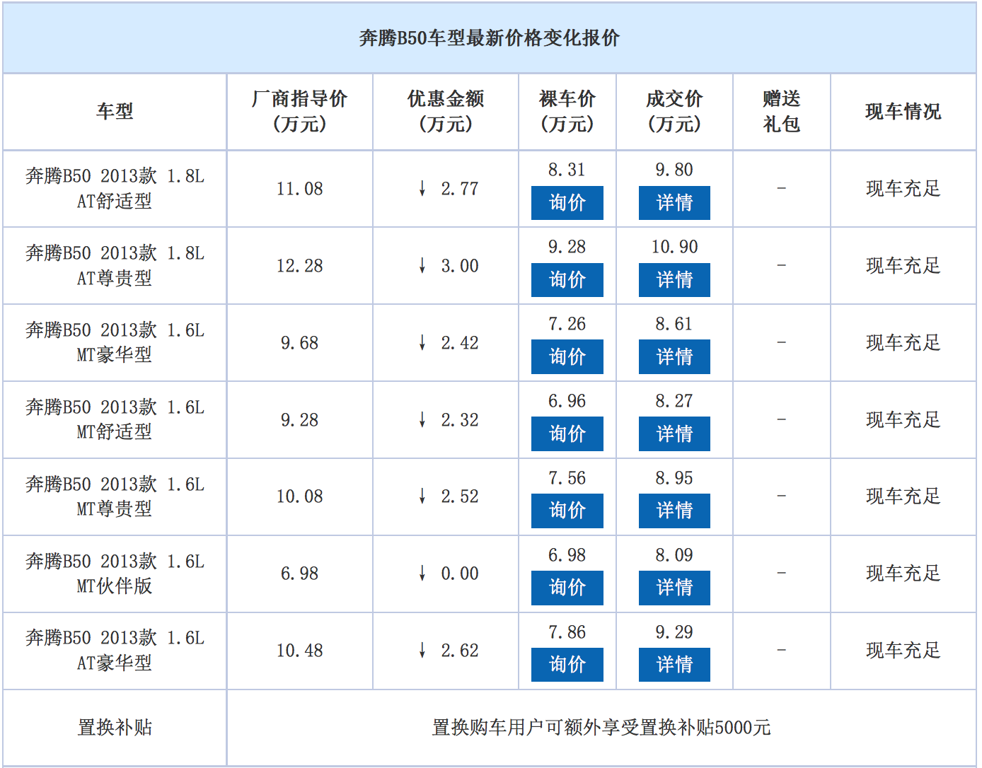Click guide price 9.68

[x=299, y=343]
